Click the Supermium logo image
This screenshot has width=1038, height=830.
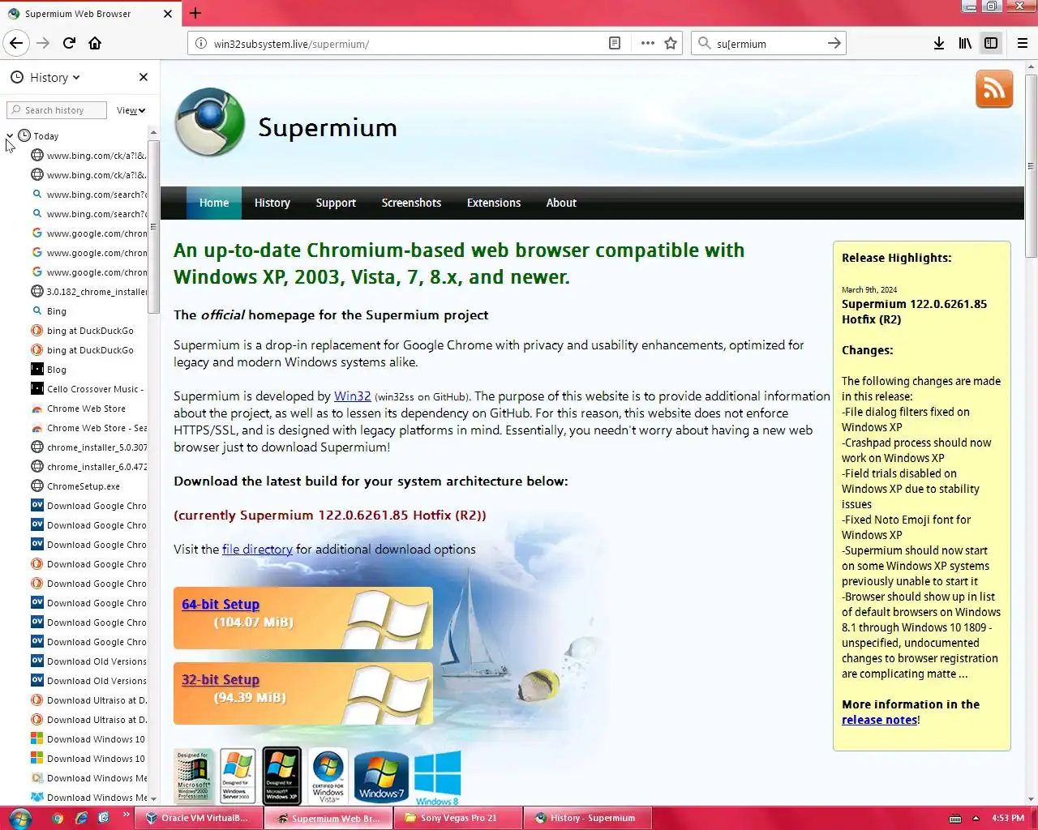210,122
